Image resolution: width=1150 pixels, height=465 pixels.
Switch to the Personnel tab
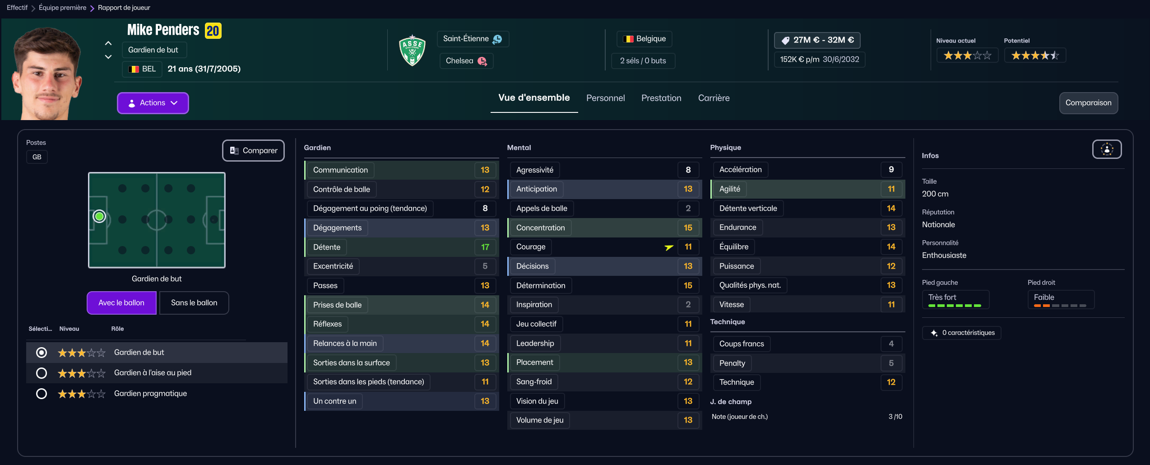pos(605,98)
